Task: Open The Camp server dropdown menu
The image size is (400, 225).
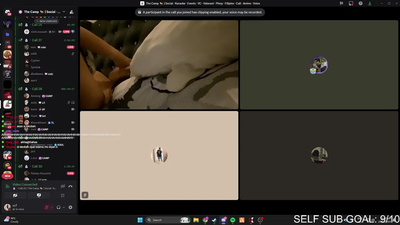Action: 64,12
